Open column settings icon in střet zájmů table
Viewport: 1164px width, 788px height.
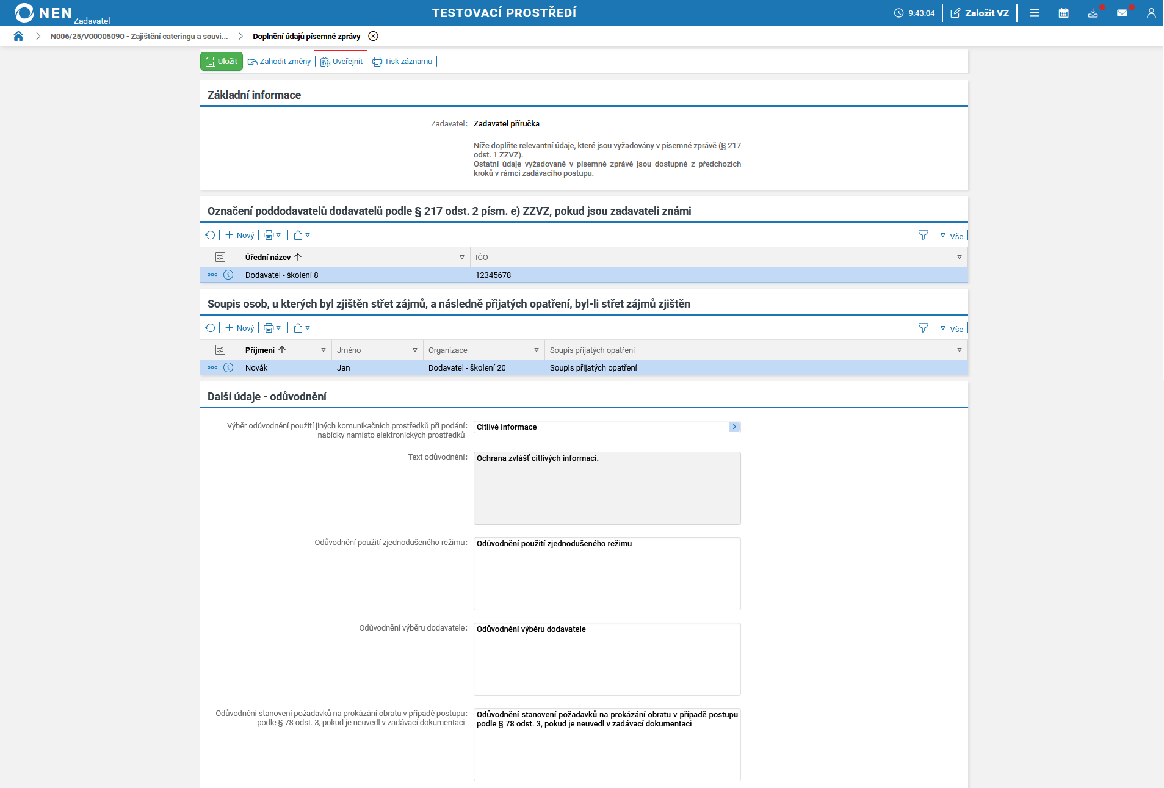click(x=220, y=350)
